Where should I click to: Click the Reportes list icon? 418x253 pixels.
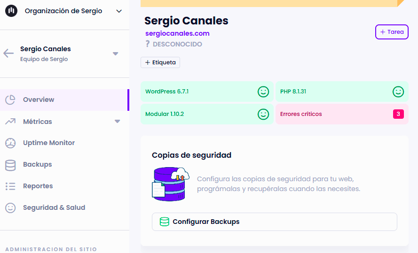pos(10,186)
